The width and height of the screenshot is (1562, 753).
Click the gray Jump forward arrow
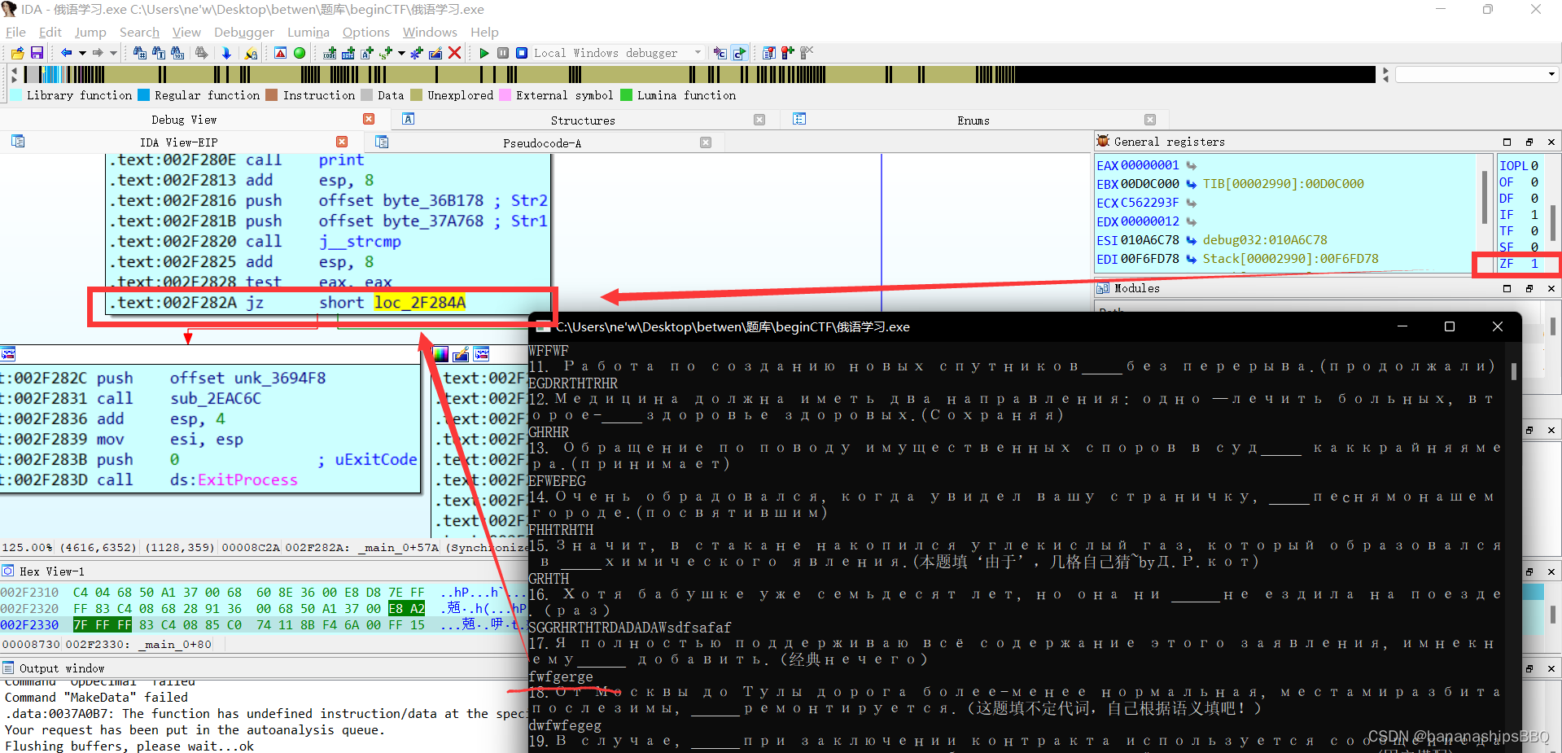(x=98, y=53)
